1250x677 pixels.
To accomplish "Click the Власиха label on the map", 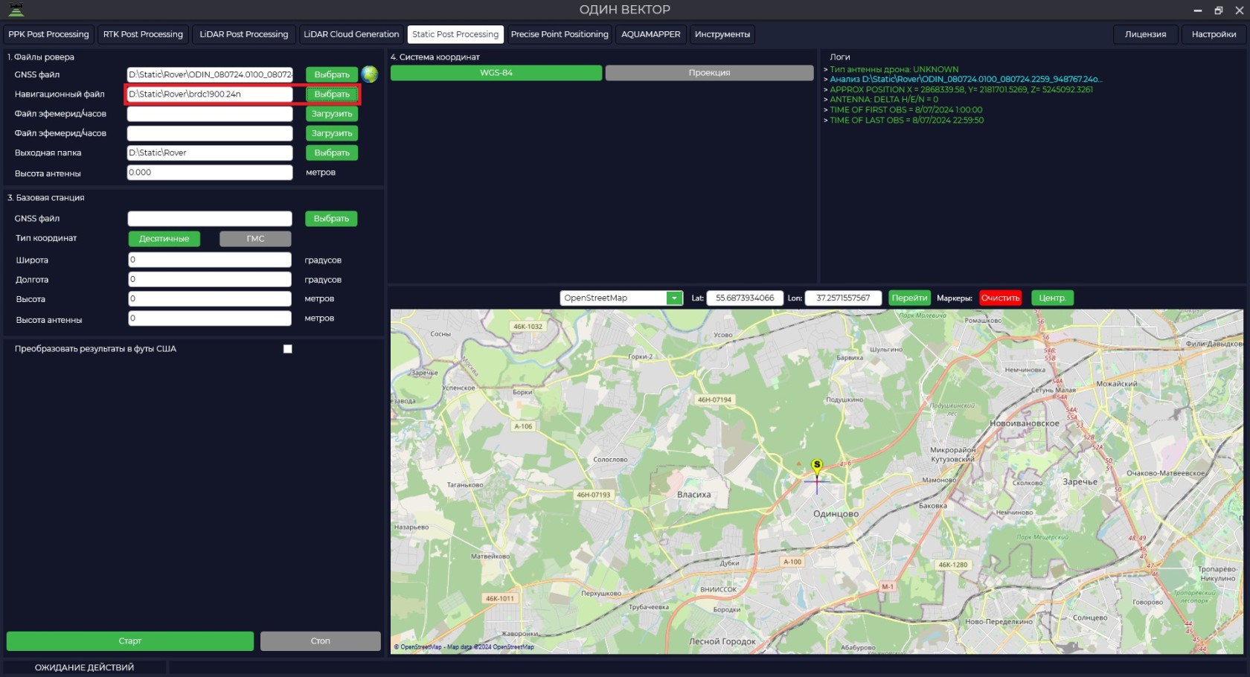I will (x=693, y=495).
